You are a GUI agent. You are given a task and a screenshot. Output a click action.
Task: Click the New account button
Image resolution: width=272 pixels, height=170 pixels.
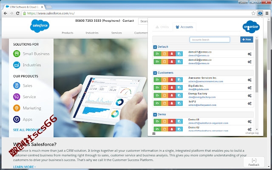click(246, 40)
